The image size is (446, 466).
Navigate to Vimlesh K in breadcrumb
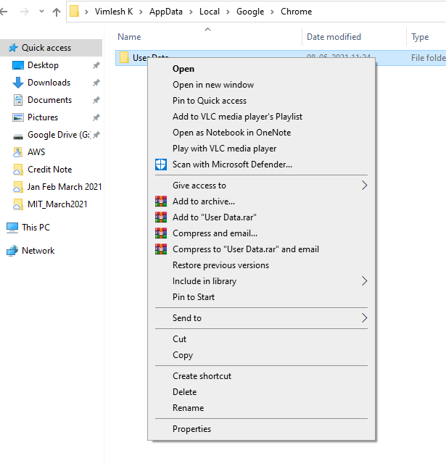coord(114,12)
